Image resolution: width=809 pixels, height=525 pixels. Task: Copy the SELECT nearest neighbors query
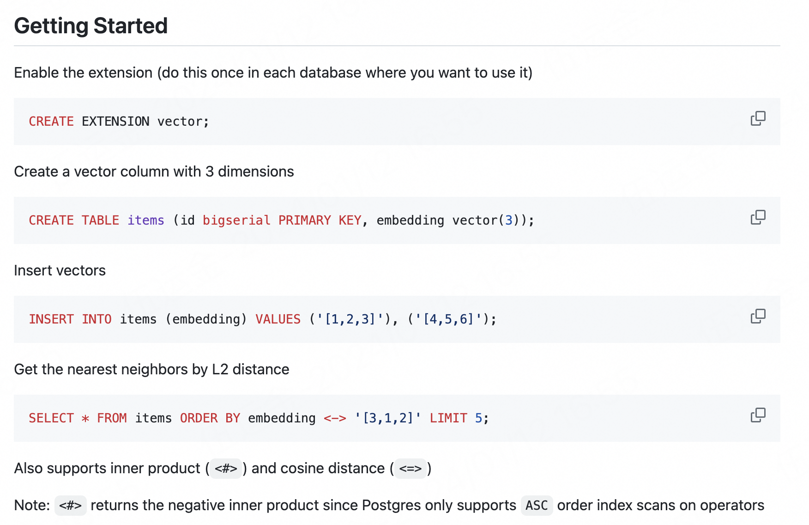pos(758,415)
